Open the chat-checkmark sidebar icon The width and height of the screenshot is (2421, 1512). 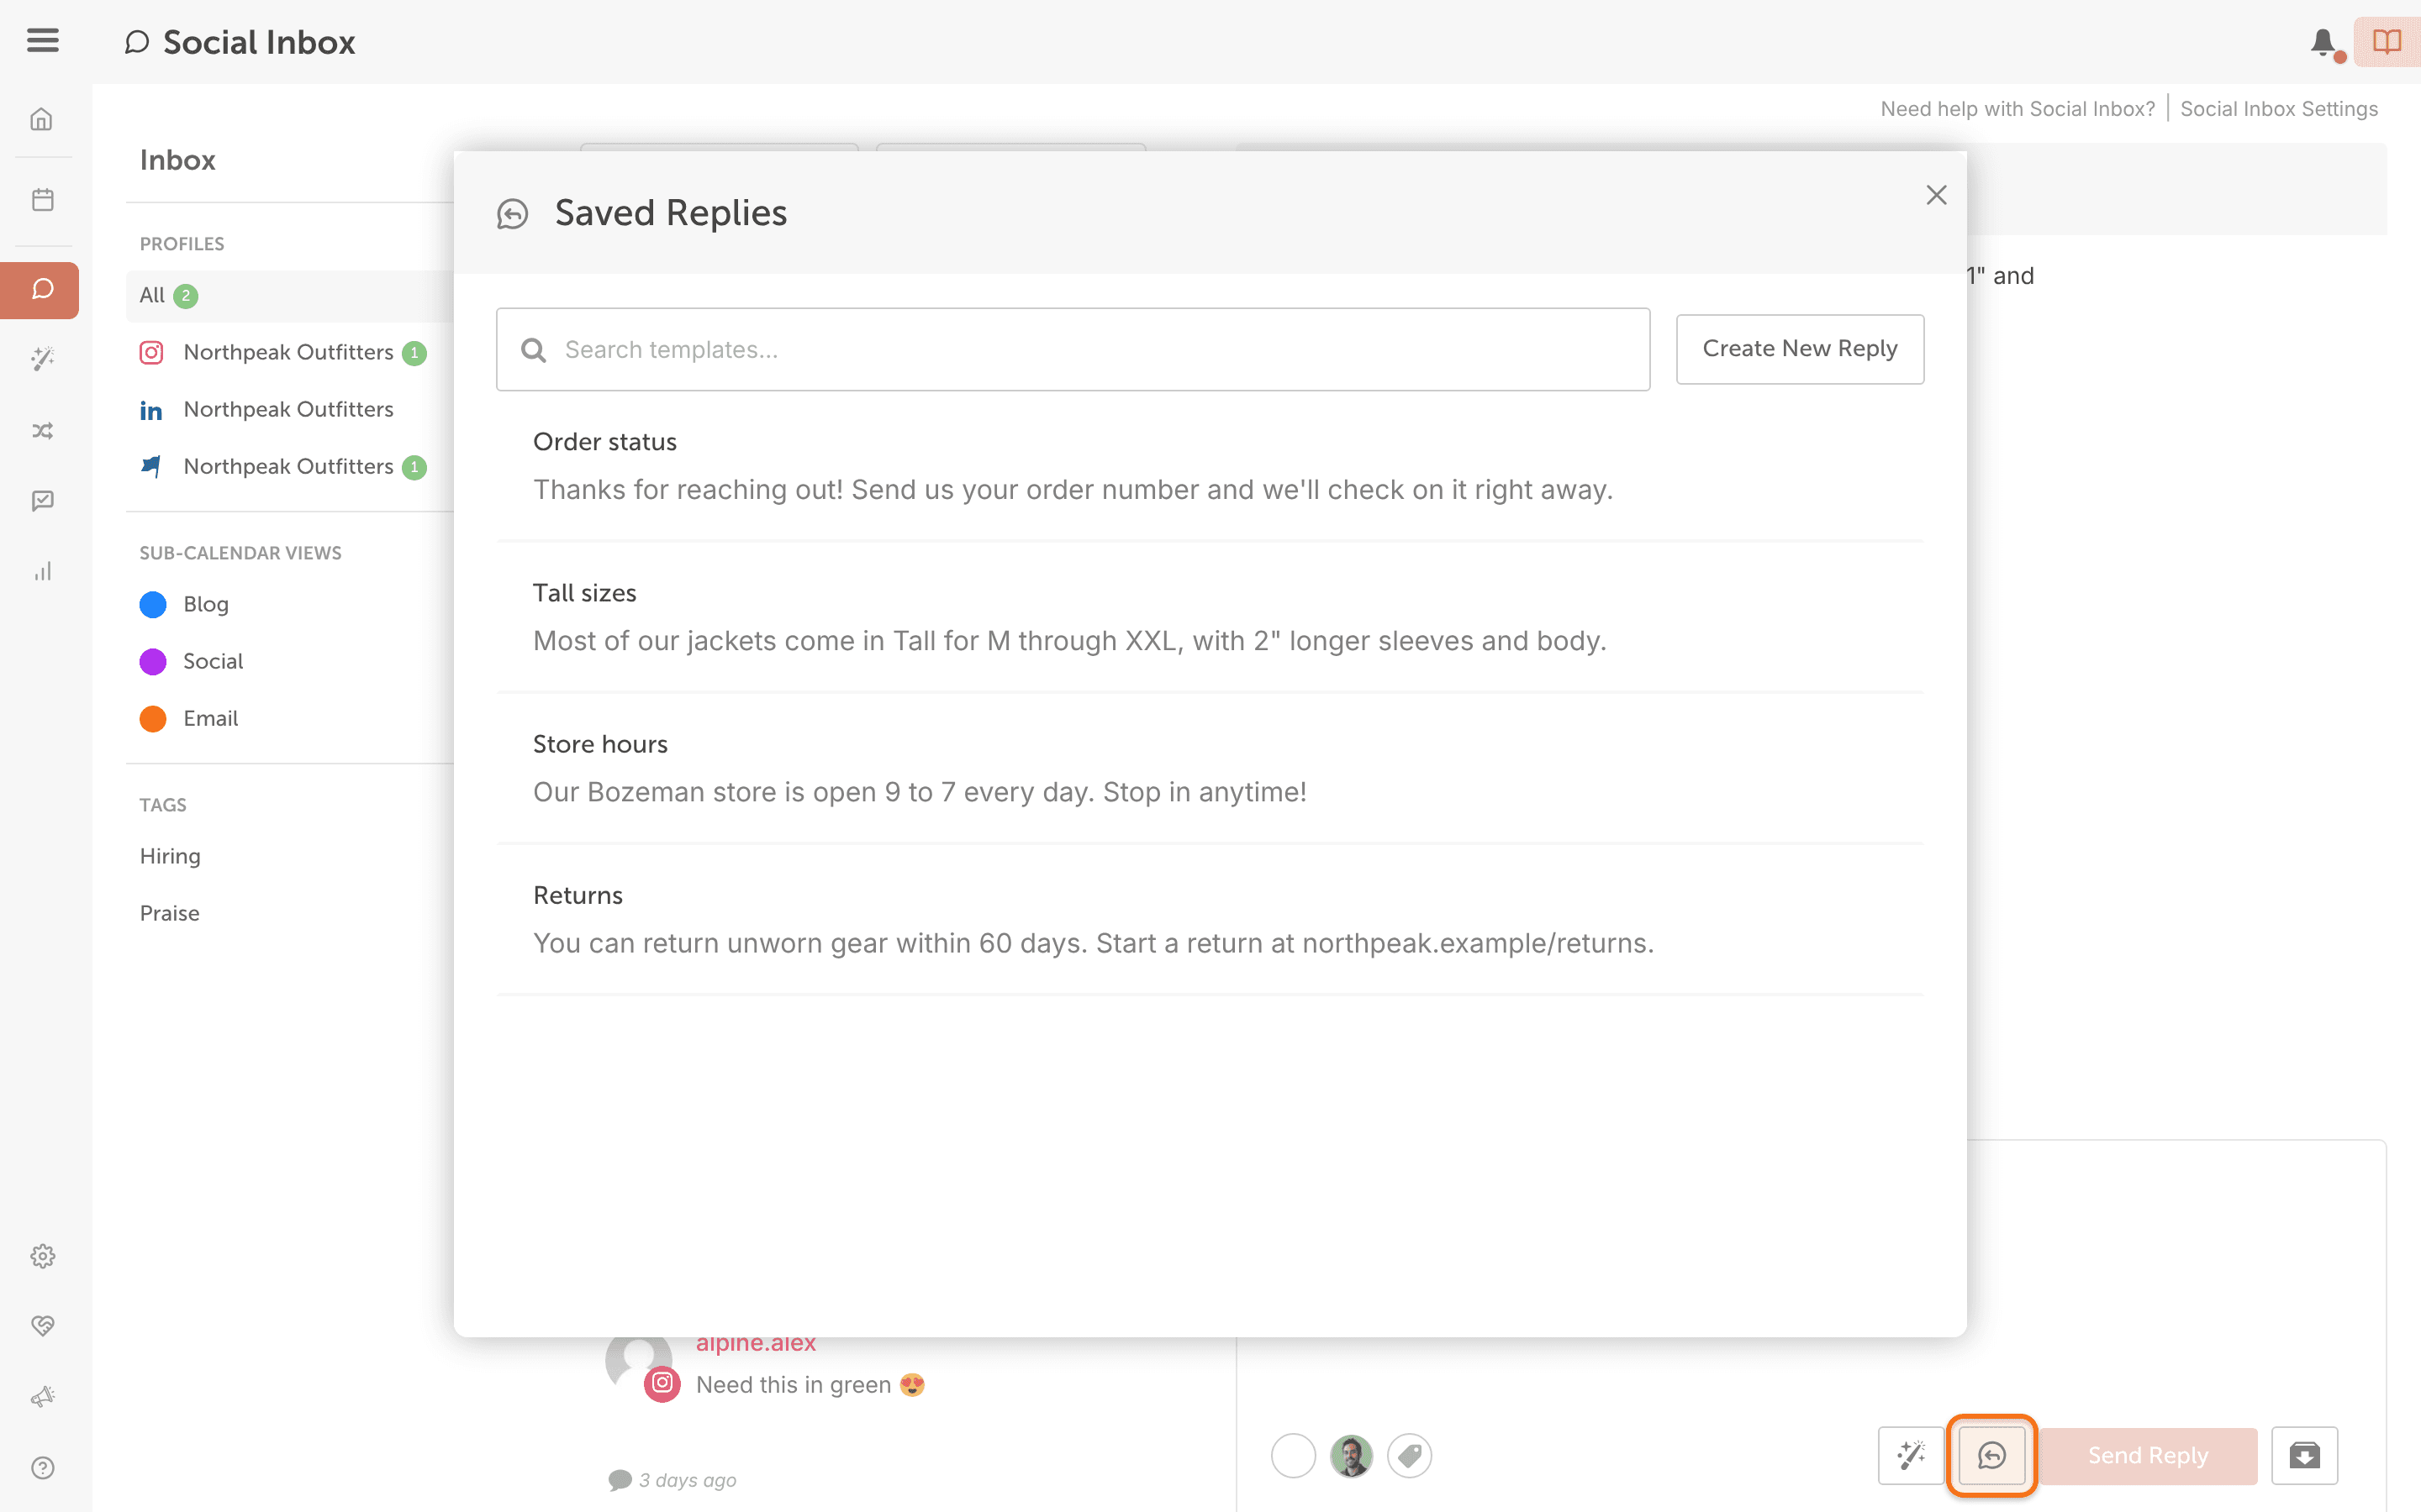[42, 501]
